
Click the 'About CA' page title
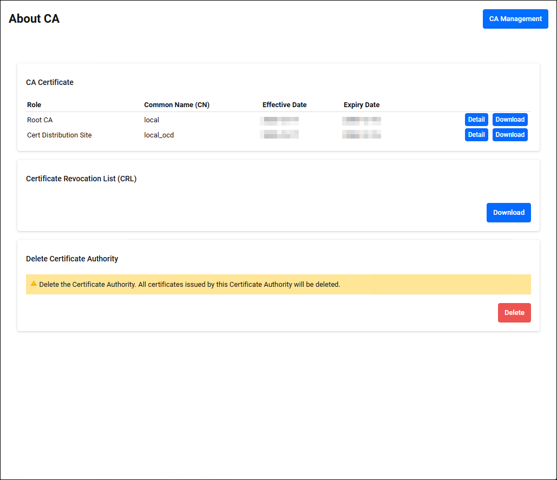[34, 18]
